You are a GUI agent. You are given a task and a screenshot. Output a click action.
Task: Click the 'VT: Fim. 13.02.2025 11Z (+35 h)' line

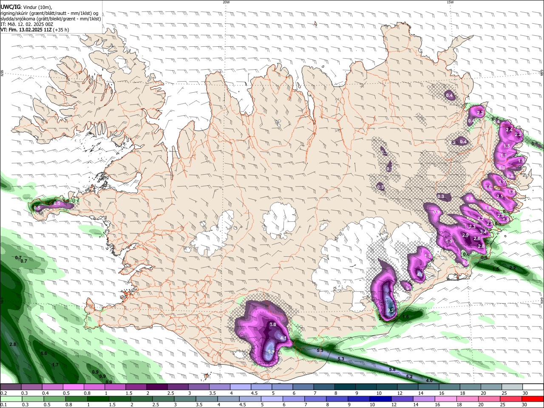[x=35, y=30]
